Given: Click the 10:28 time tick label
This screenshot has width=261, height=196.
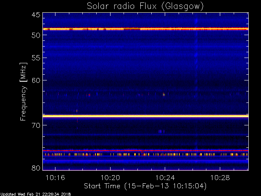Looking at the screenshot, I should click(x=220, y=178).
